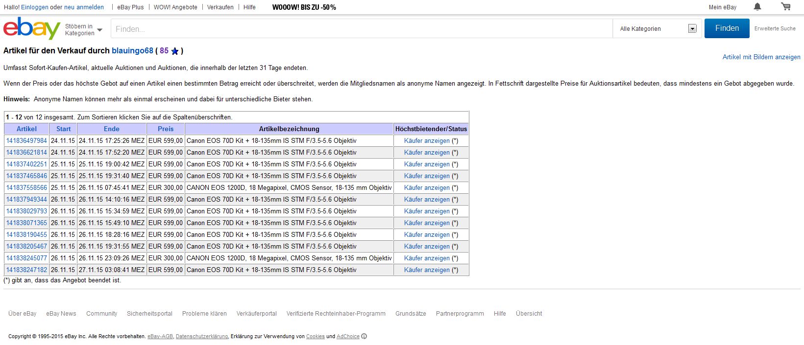Open Verkaufen in top menu
The width and height of the screenshot is (804, 345).
point(220,7)
